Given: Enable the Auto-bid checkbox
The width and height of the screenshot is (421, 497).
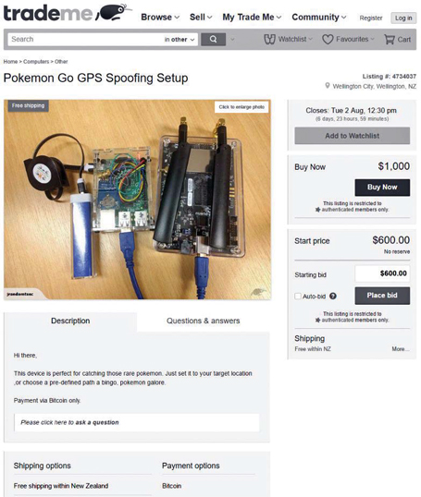Looking at the screenshot, I should pyautogui.click(x=298, y=296).
